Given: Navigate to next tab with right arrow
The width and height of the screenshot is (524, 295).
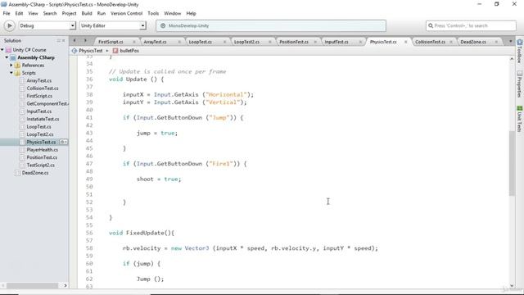Looking at the screenshot, I should click(x=85, y=41).
